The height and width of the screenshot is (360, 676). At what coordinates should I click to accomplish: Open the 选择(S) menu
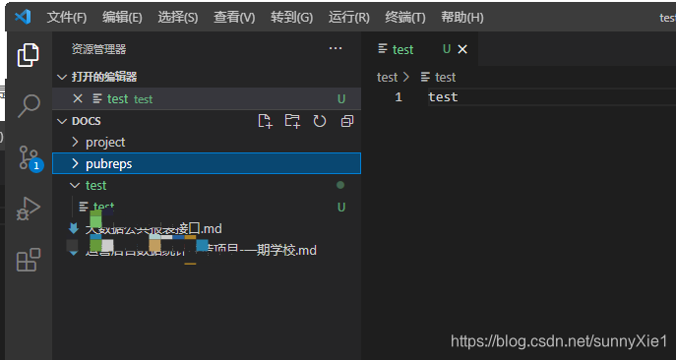(178, 18)
